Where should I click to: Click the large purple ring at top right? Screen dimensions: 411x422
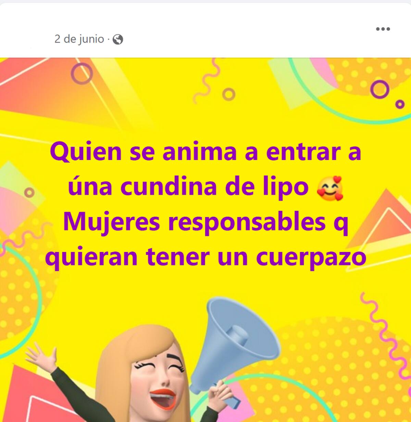point(380,89)
